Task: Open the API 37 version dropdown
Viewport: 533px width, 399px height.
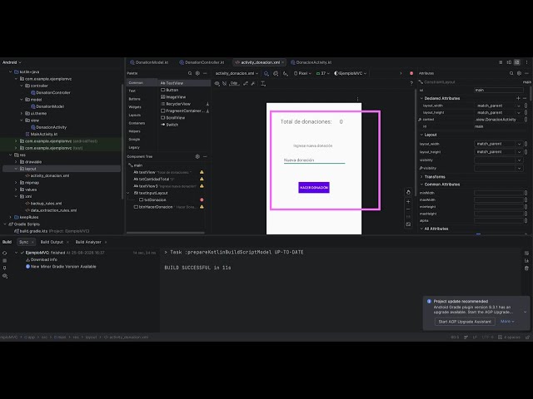Action: click(322, 73)
